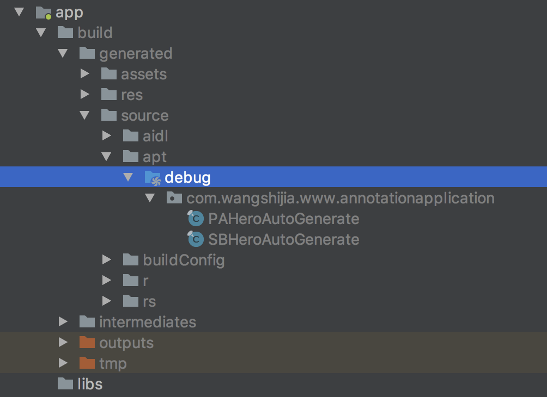This screenshot has width=547, height=397.
Task: Expand the buildConfig folder arrow
Action: (x=106, y=260)
